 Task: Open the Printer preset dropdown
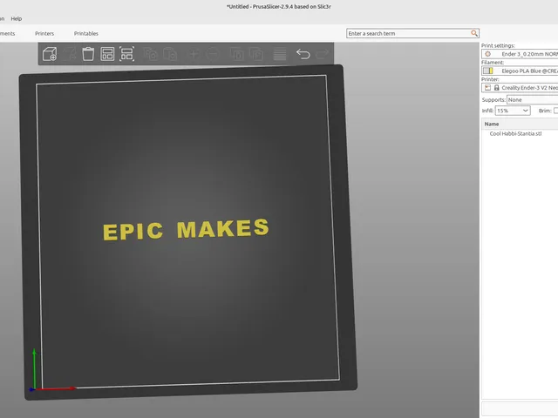[520, 87]
